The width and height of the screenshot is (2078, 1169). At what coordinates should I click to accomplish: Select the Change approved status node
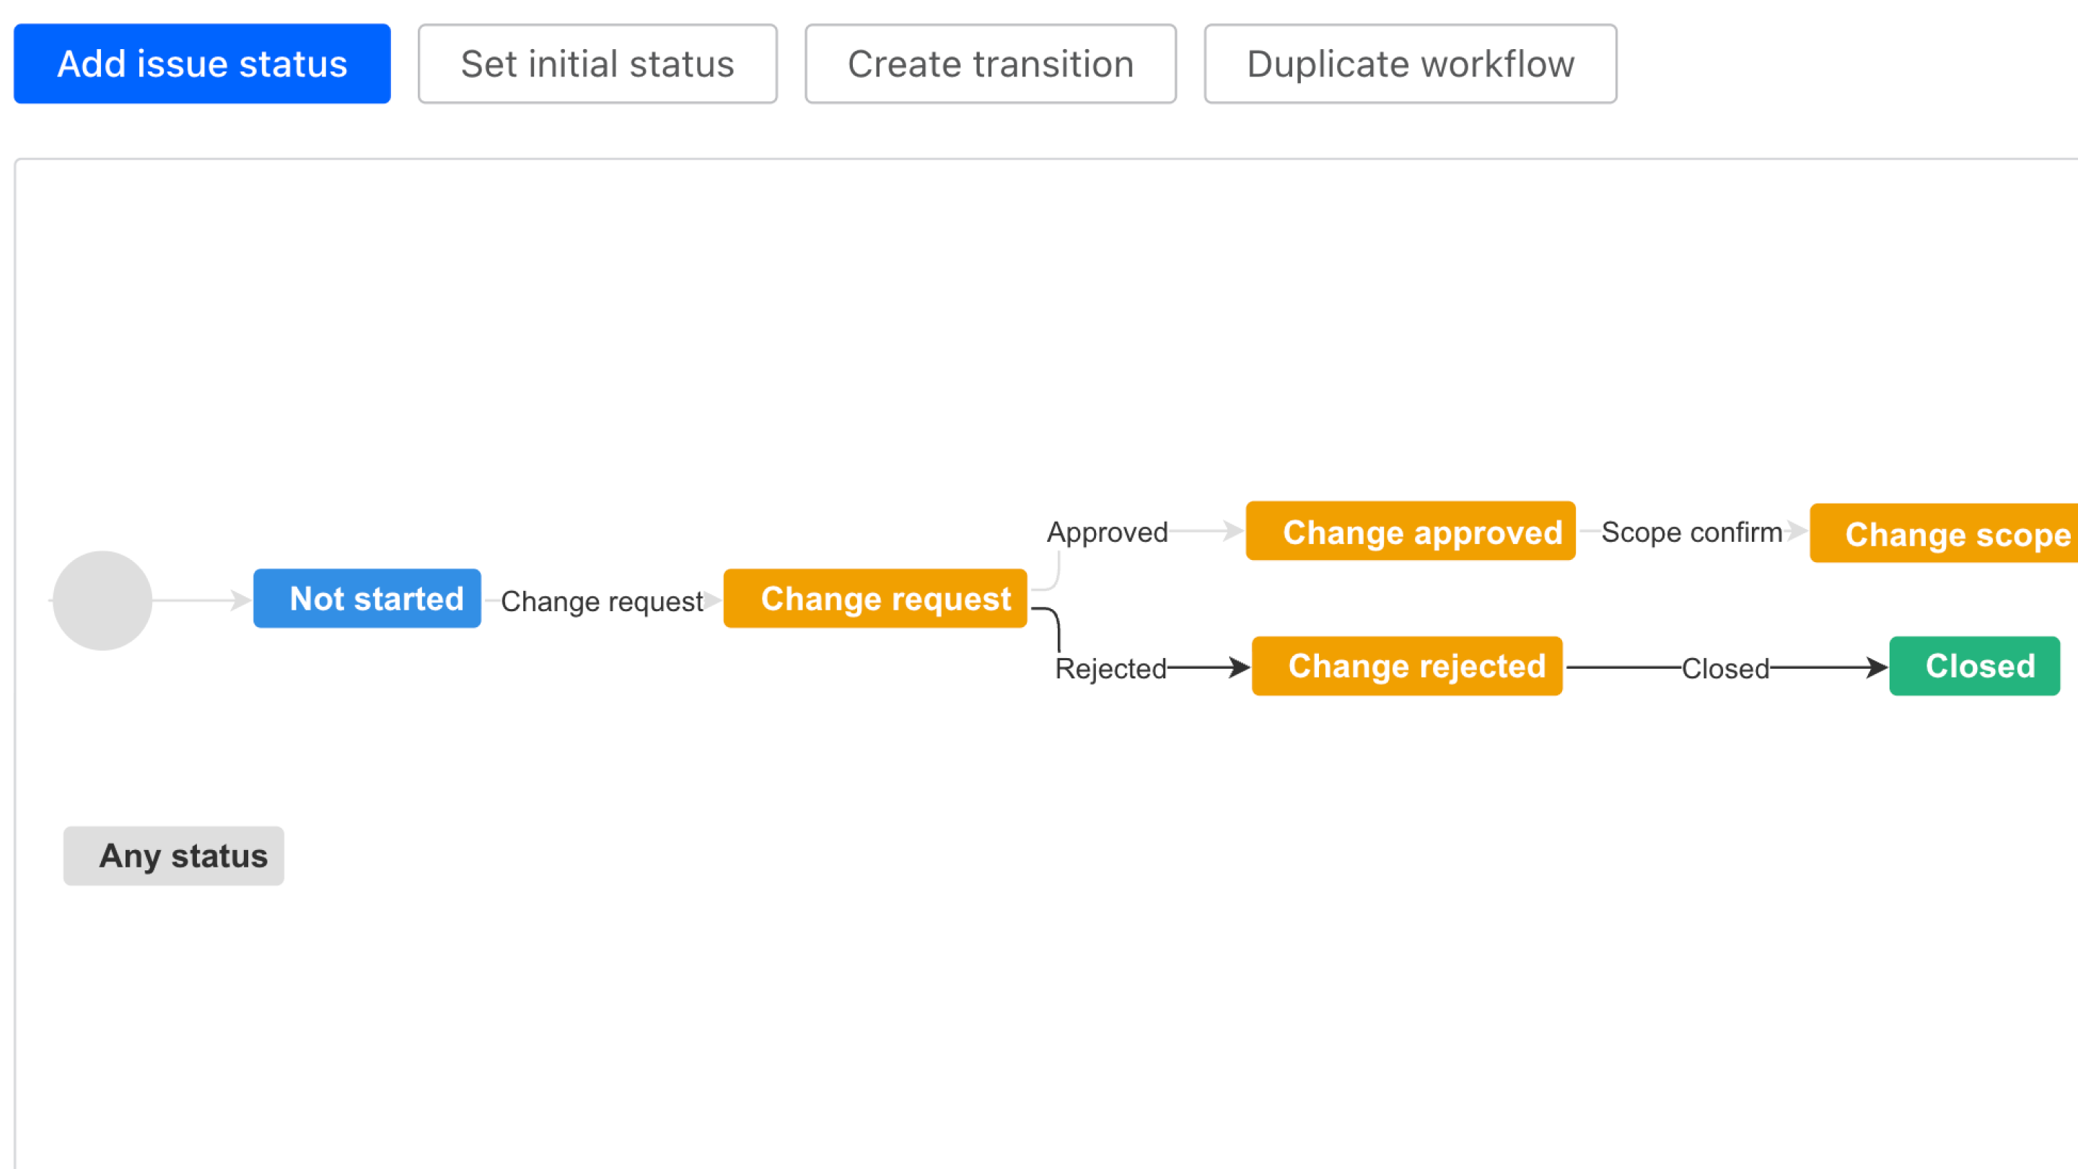point(1410,533)
